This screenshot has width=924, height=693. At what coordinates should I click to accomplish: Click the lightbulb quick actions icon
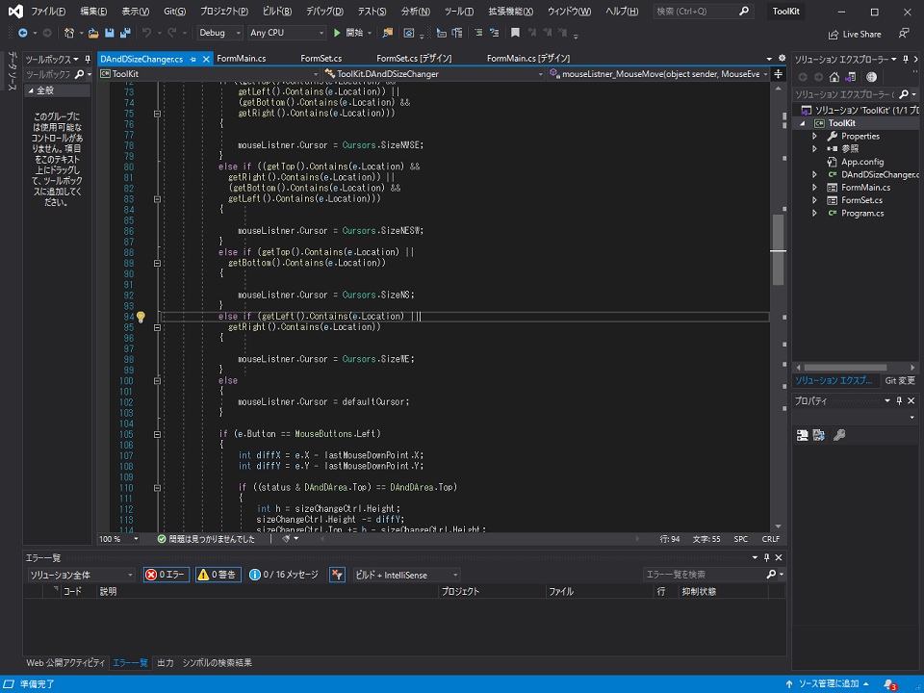pos(141,317)
